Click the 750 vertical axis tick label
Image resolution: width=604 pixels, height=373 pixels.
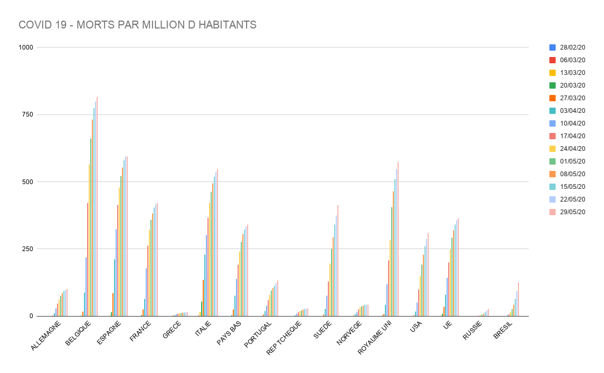coord(27,114)
